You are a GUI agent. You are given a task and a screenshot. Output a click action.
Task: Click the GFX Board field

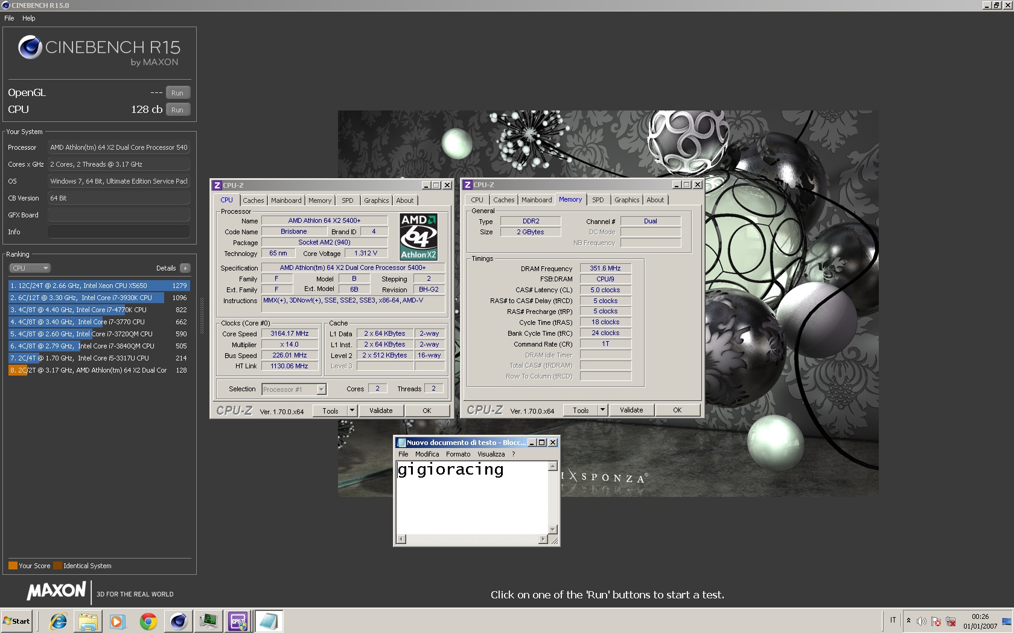(119, 215)
